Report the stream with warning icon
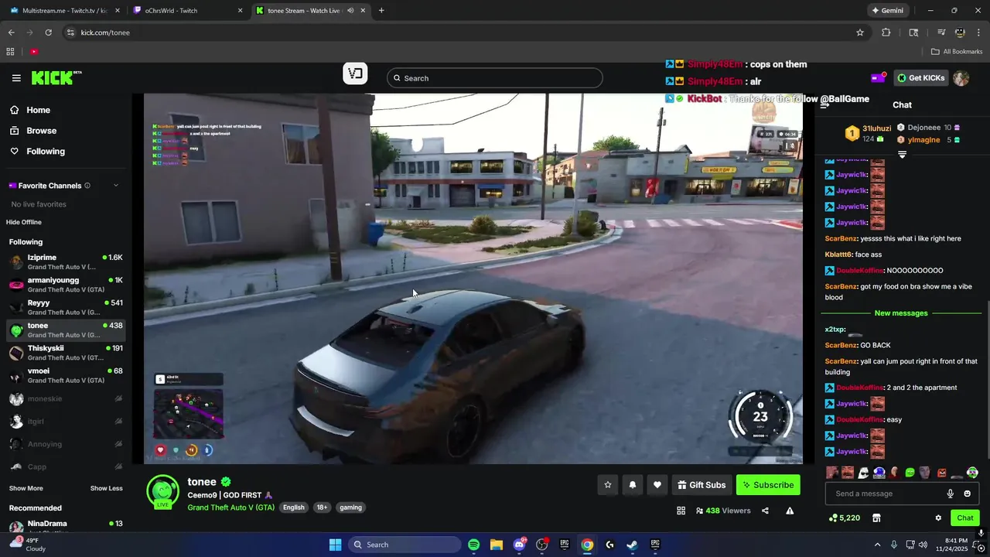 790,511
